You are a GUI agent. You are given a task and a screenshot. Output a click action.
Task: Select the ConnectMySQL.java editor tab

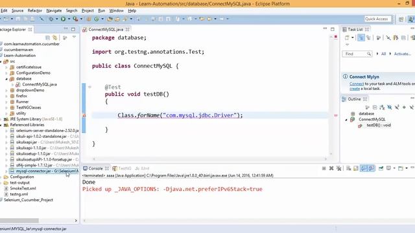point(106,29)
